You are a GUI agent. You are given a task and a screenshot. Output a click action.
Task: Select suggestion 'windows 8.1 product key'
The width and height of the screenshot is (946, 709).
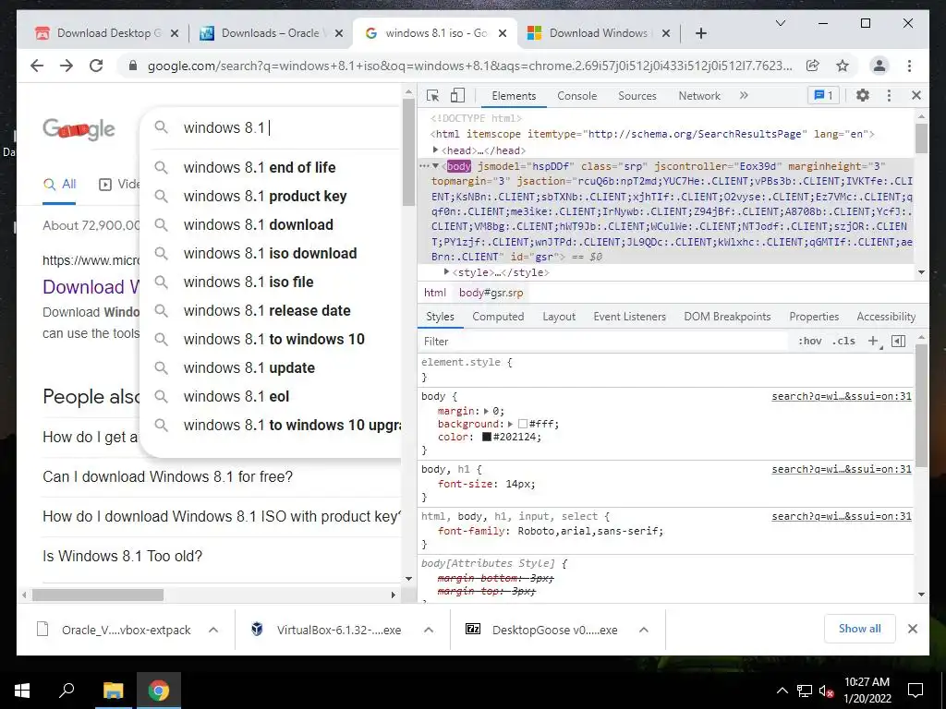[271, 196]
